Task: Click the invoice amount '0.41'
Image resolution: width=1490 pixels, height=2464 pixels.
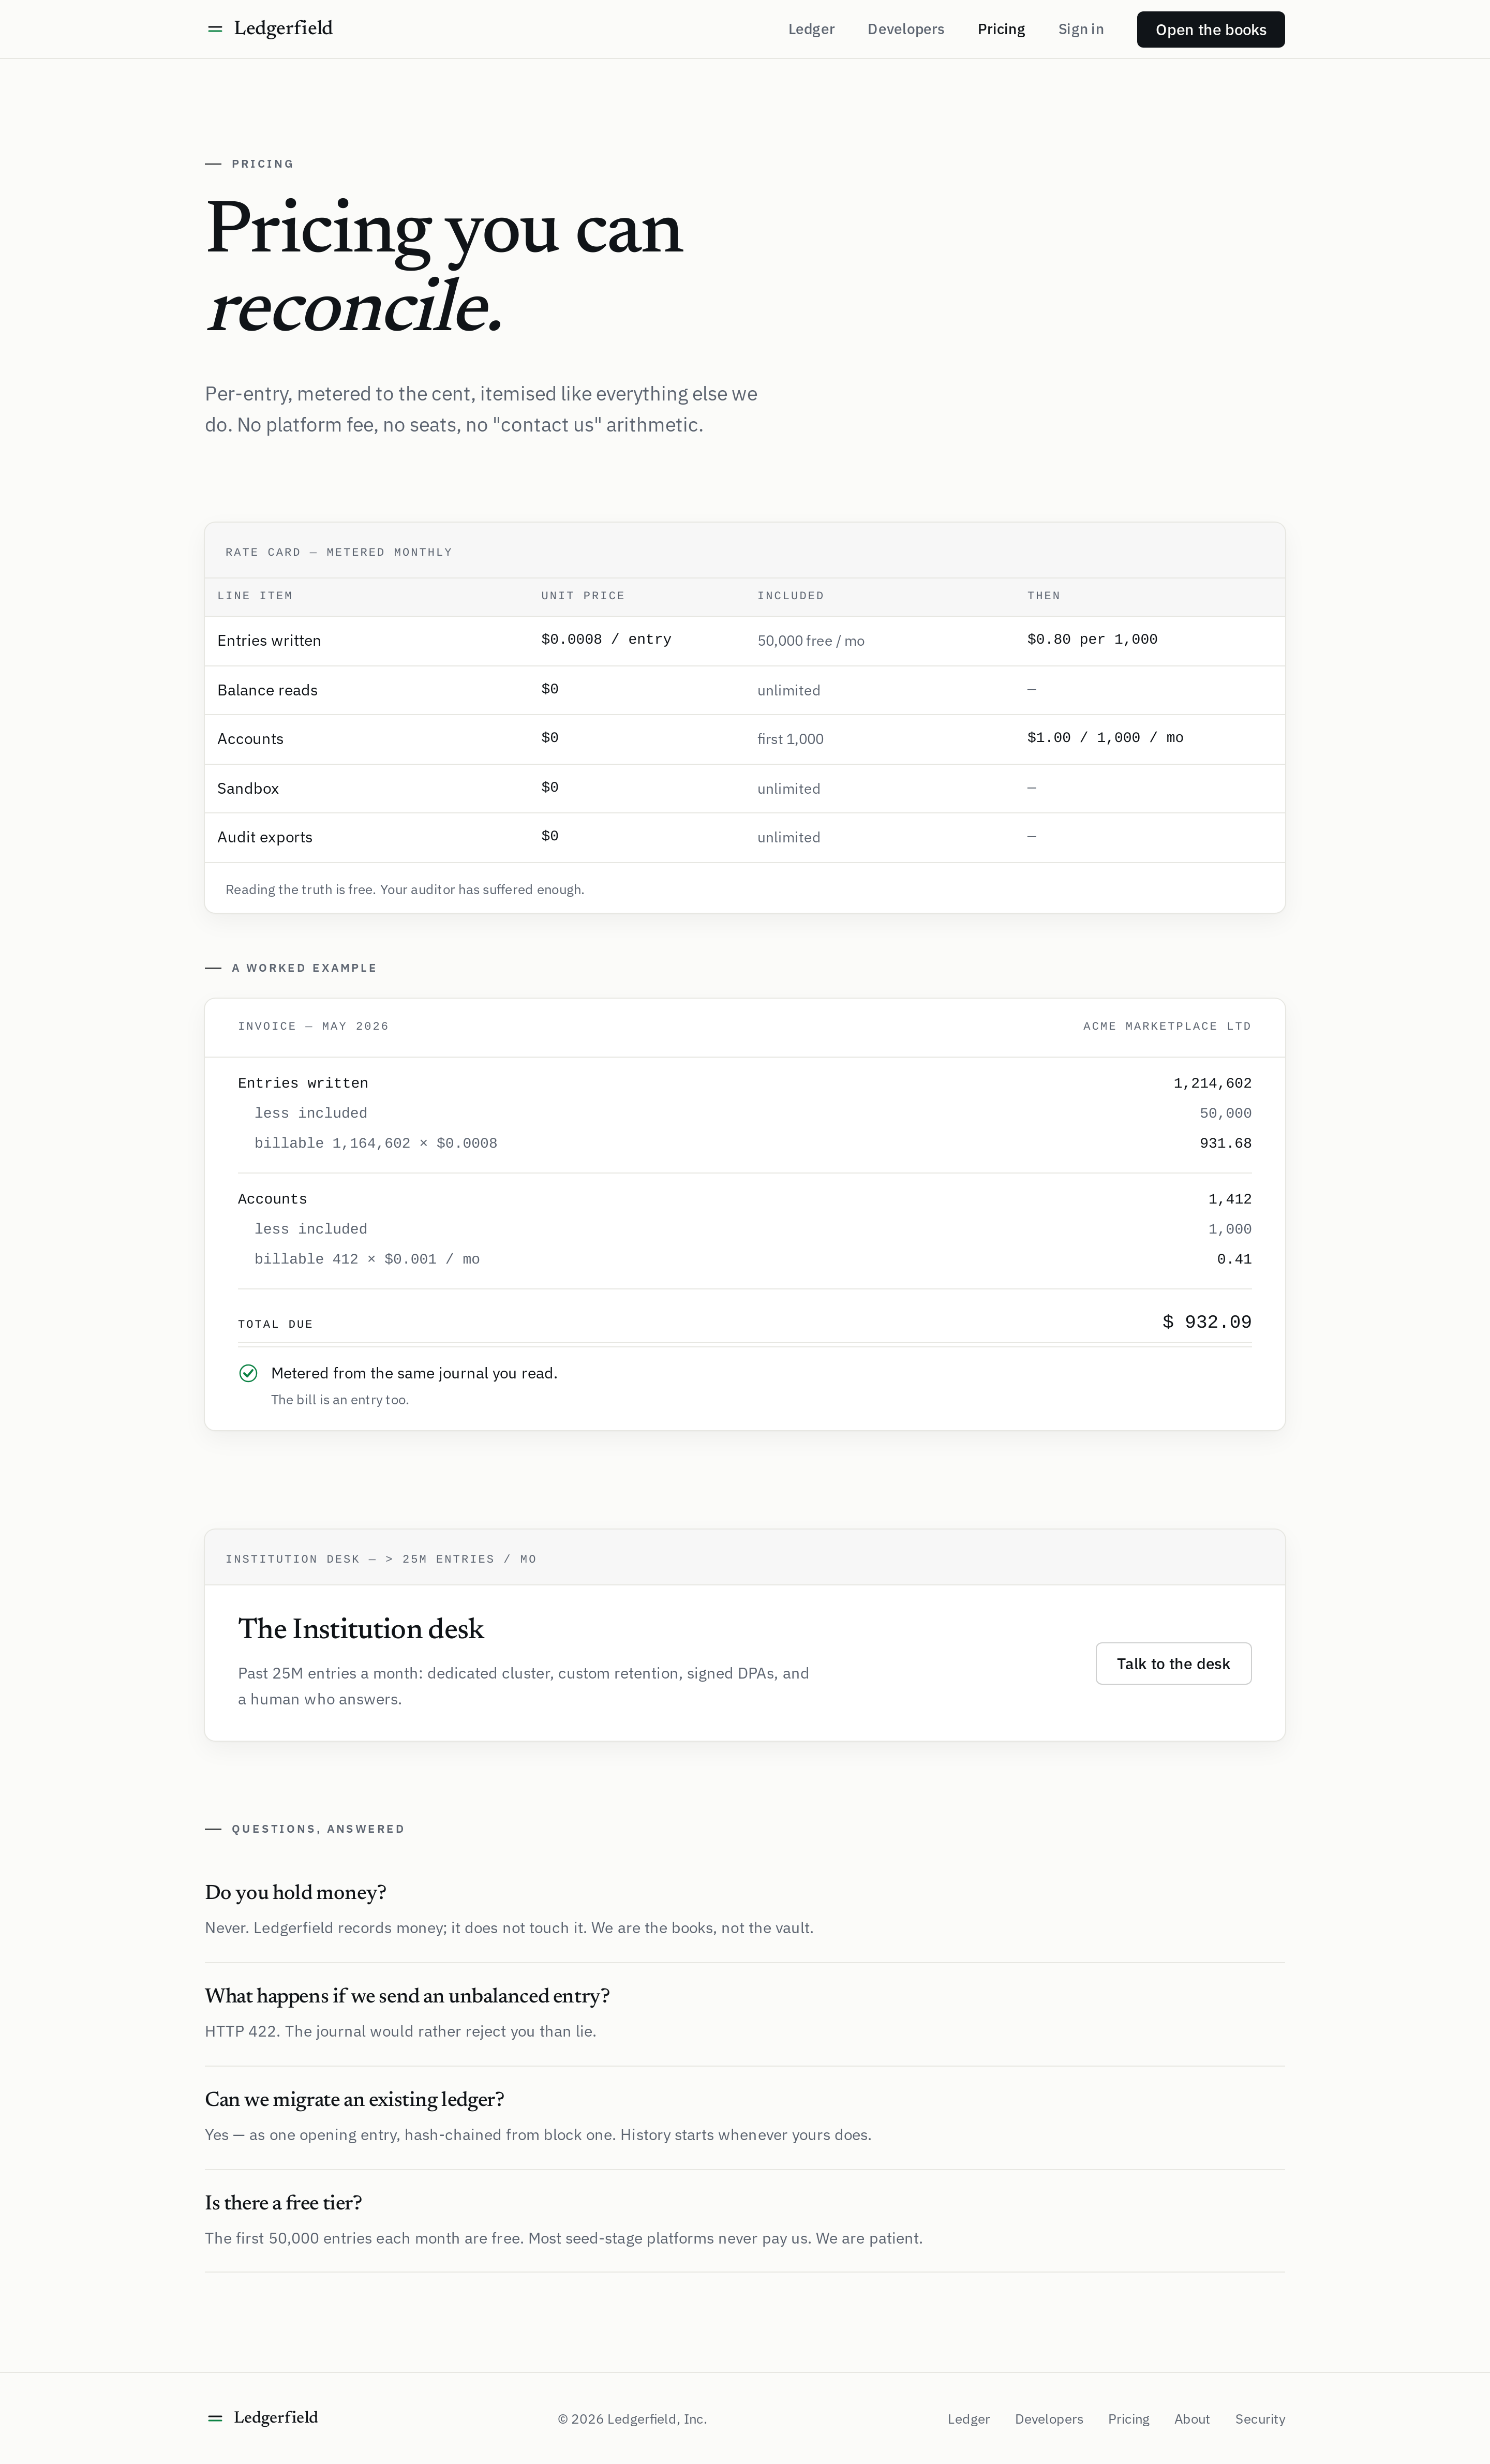Action: [x=1234, y=1259]
